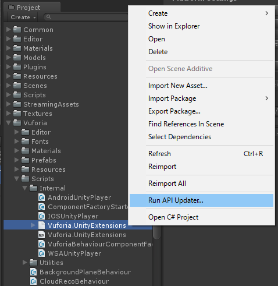Expand the Common folder arrow
278x286 pixels.
8,30
